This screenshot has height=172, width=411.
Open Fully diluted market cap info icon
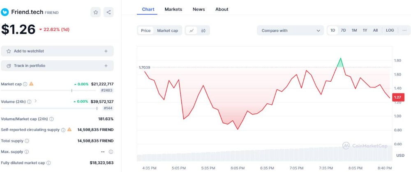click(x=48, y=163)
